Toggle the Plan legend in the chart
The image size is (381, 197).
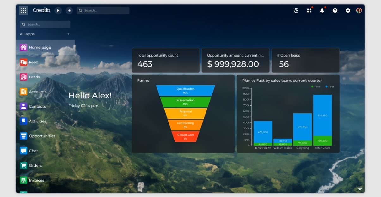coord(315,86)
